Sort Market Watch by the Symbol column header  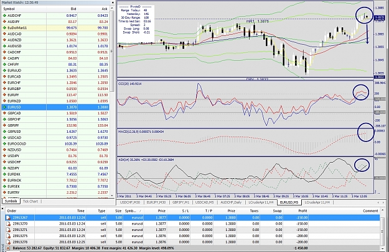(x=24, y=9)
